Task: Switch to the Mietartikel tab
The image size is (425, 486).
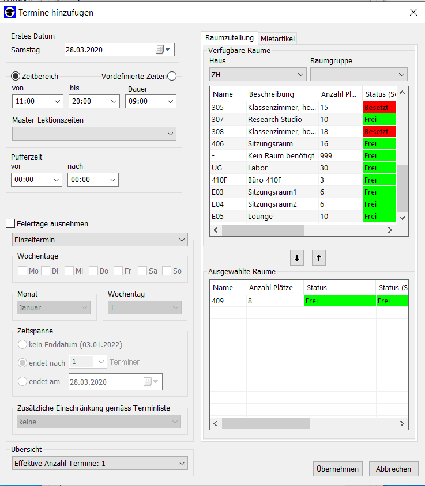Action: 277,39
